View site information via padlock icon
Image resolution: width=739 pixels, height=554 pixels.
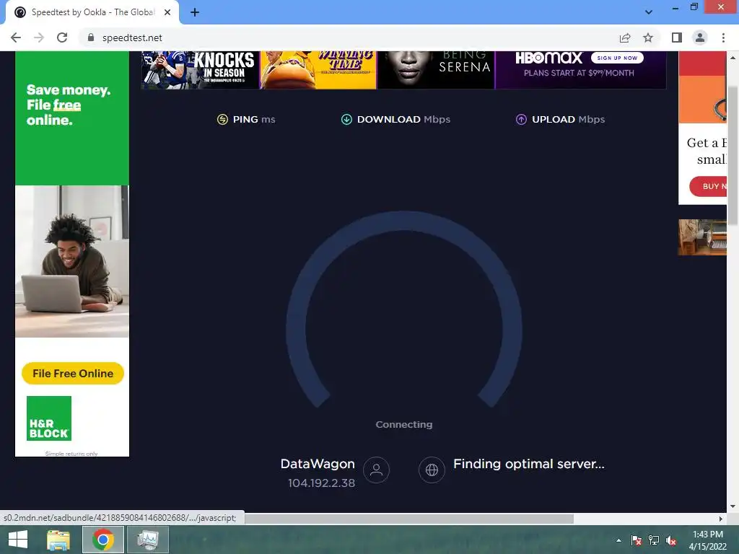click(x=91, y=38)
